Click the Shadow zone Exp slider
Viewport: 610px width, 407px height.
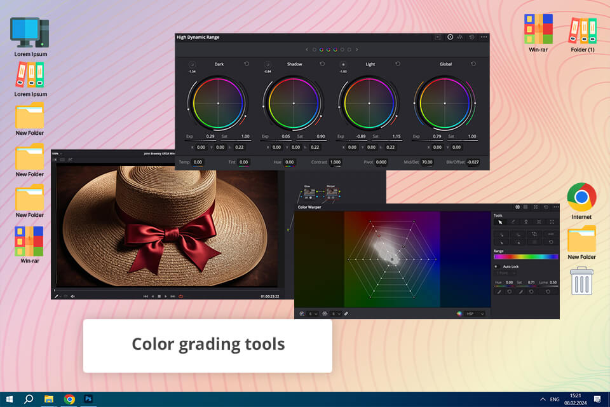click(x=278, y=141)
